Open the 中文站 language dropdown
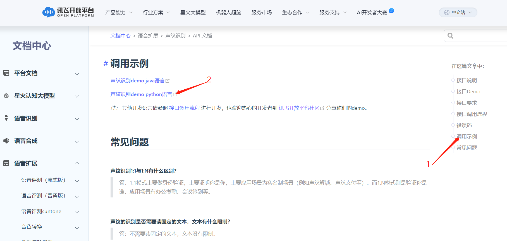The image size is (507, 241). click(458, 12)
